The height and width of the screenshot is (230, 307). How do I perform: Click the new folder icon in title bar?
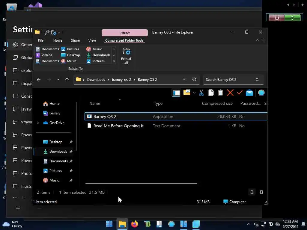click(x=54, y=32)
